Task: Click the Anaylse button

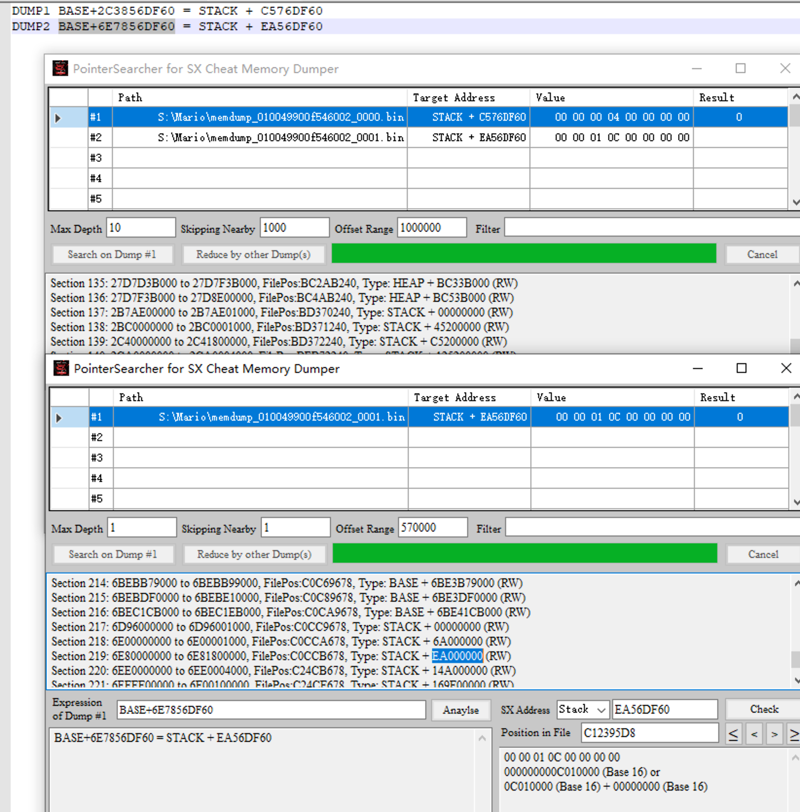Action: (x=460, y=710)
